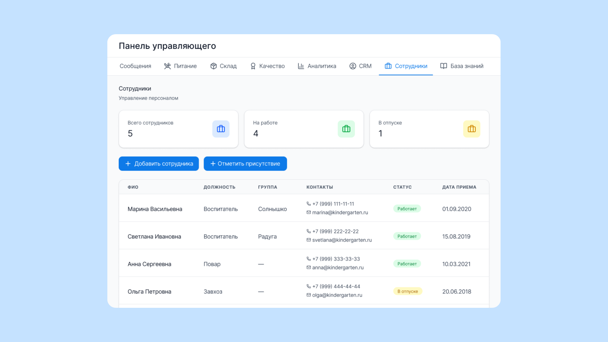Select the CRM tab

coord(360,66)
